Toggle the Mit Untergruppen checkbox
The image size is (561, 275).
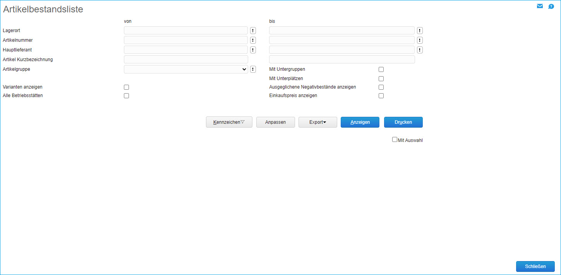tap(381, 70)
